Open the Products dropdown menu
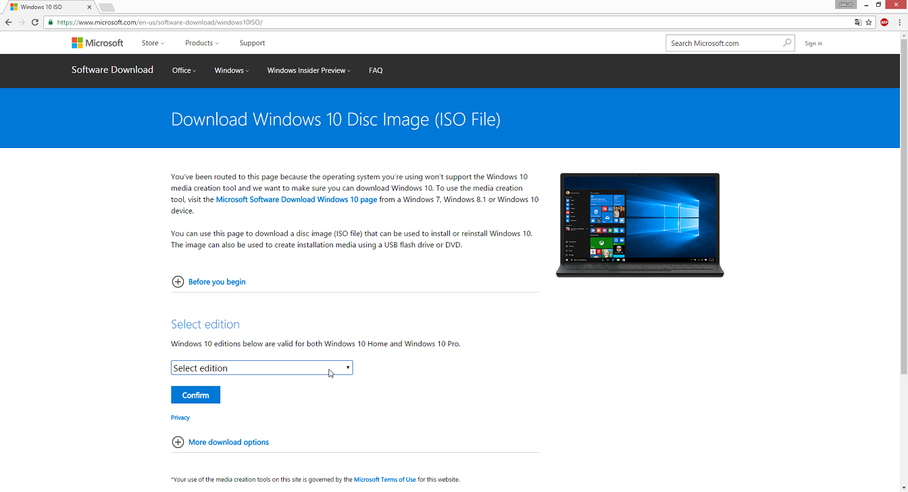908x492 pixels. pos(202,43)
